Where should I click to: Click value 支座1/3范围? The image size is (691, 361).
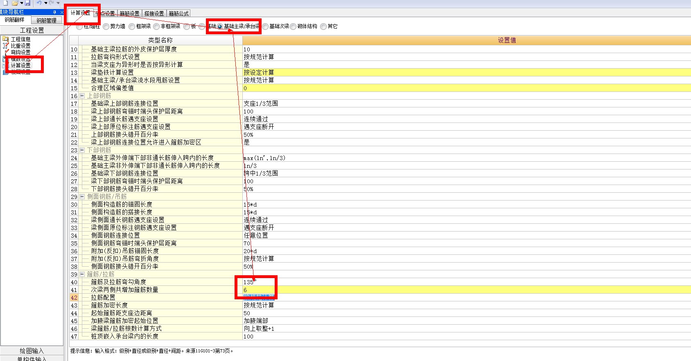[261, 104]
